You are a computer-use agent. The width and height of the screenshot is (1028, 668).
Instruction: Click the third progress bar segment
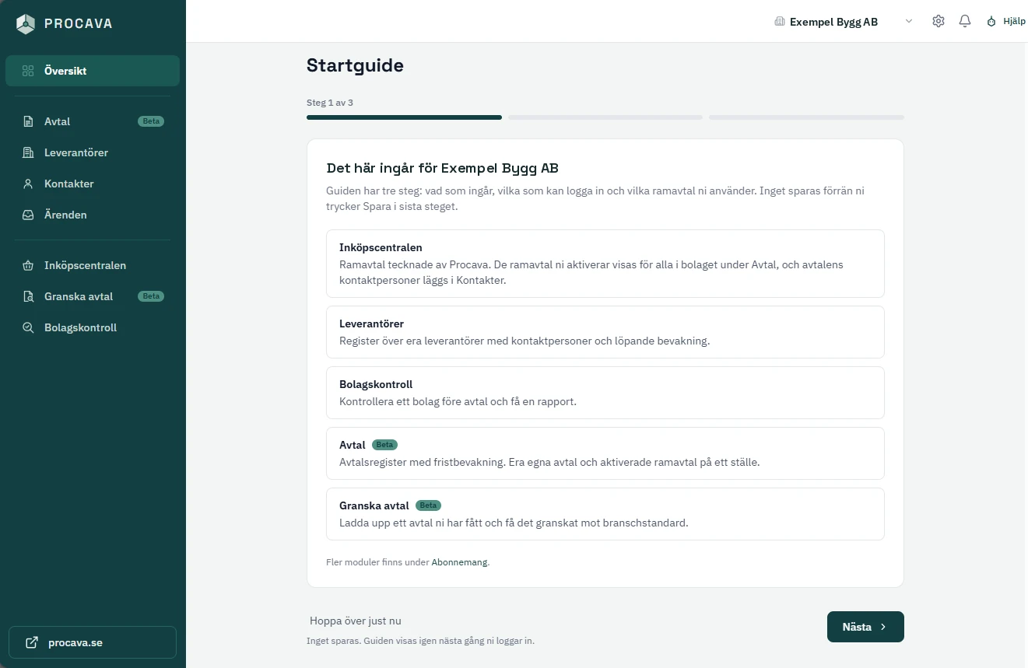click(x=806, y=117)
